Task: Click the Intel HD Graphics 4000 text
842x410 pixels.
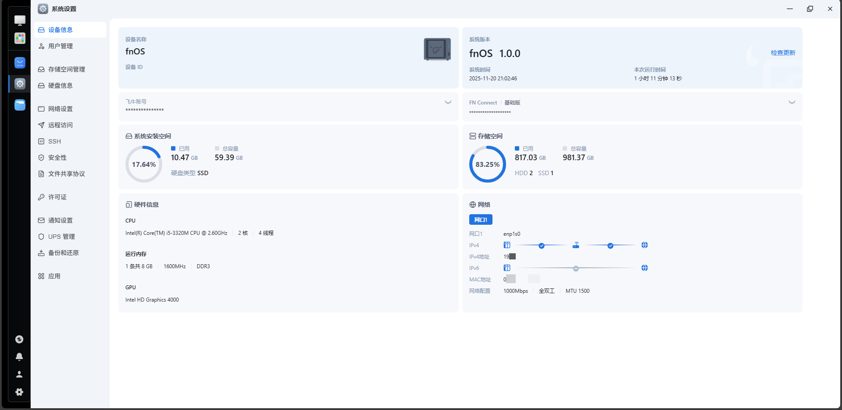Action: pyautogui.click(x=152, y=300)
